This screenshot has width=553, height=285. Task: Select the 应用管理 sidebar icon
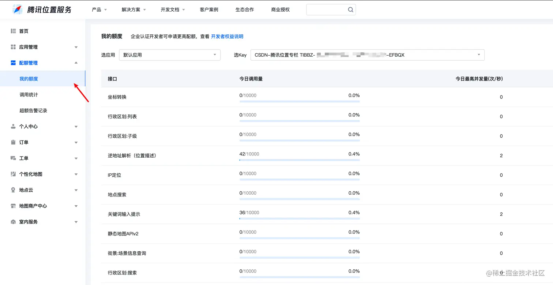[14, 47]
